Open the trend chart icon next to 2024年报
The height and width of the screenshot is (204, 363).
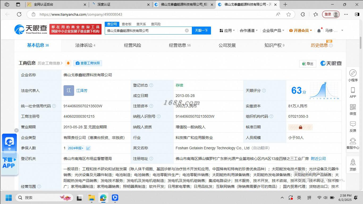tap(88, 148)
